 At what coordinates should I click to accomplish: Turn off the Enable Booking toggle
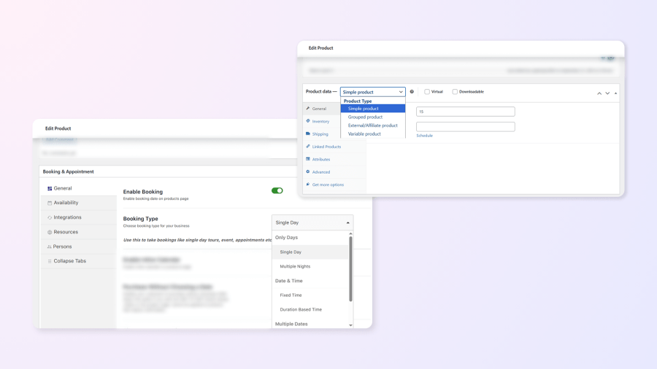pyautogui.click(x=277, y=191)
